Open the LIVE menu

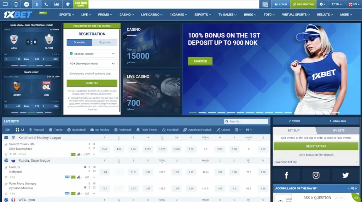(86, 15)
